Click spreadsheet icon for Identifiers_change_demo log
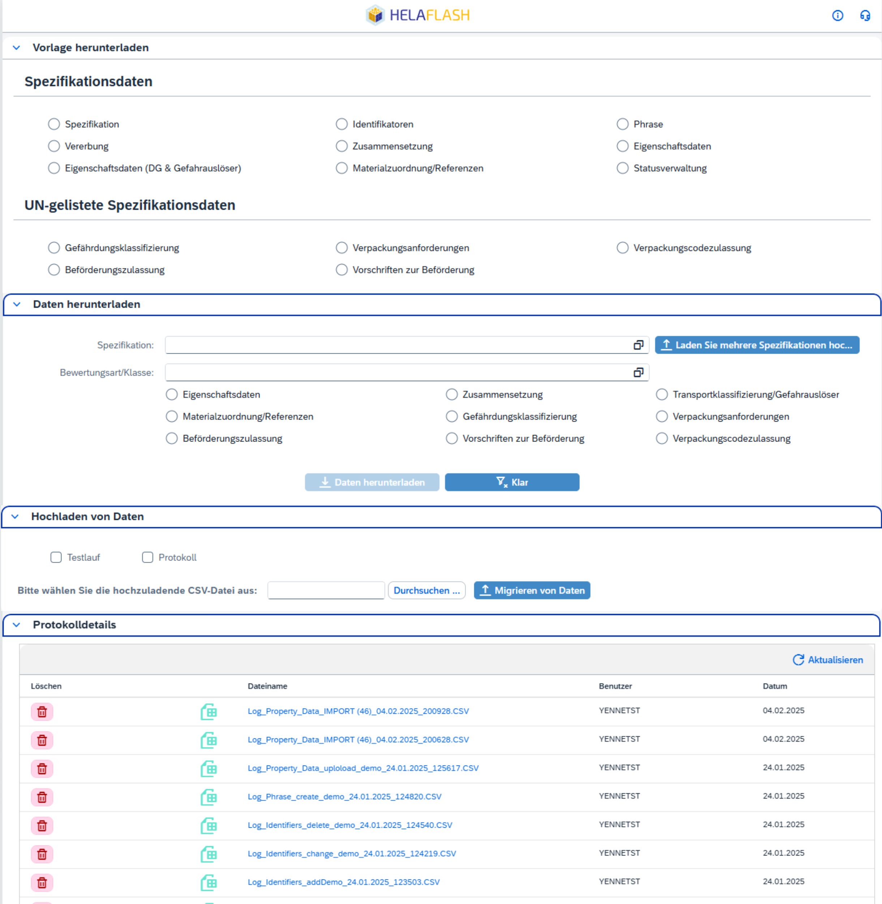 coord(209,854)
